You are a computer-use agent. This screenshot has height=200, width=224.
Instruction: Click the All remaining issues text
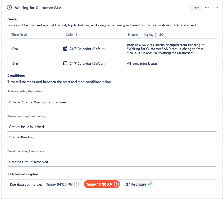[142, 64]
